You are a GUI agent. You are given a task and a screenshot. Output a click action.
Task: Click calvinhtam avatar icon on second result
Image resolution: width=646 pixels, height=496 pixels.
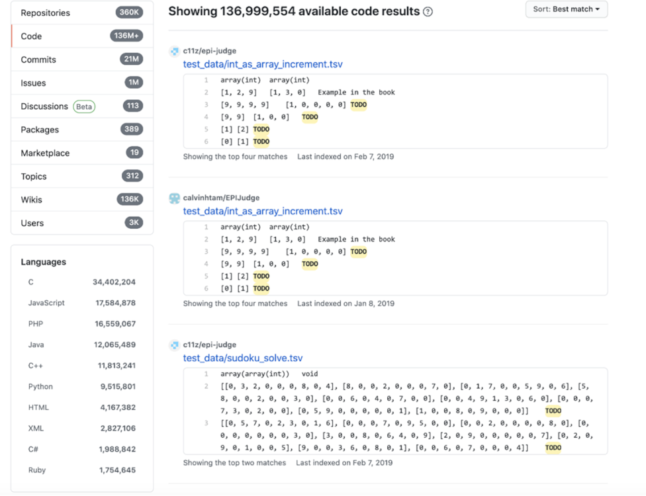tap(175, 198)
